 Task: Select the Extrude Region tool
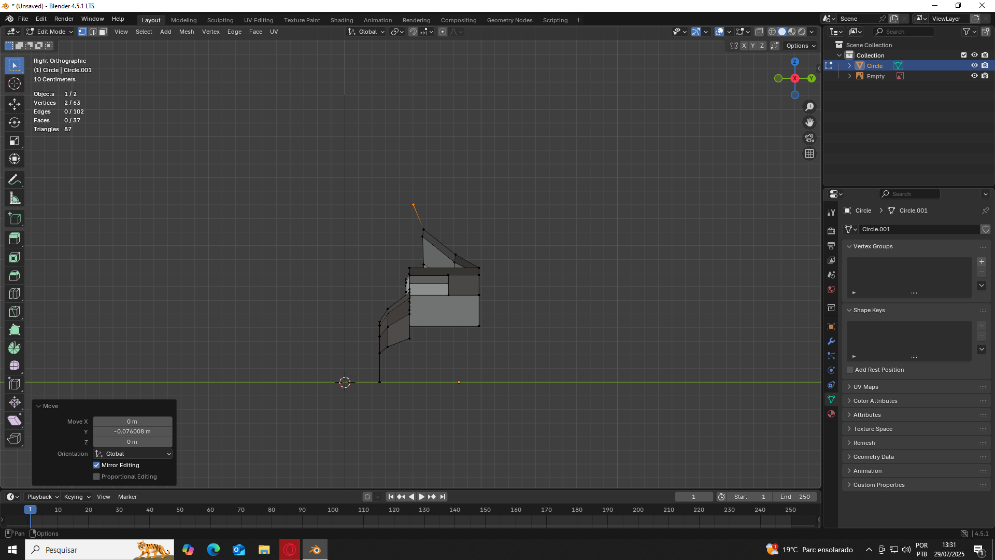pyautogui.click(x=15, y=239)
